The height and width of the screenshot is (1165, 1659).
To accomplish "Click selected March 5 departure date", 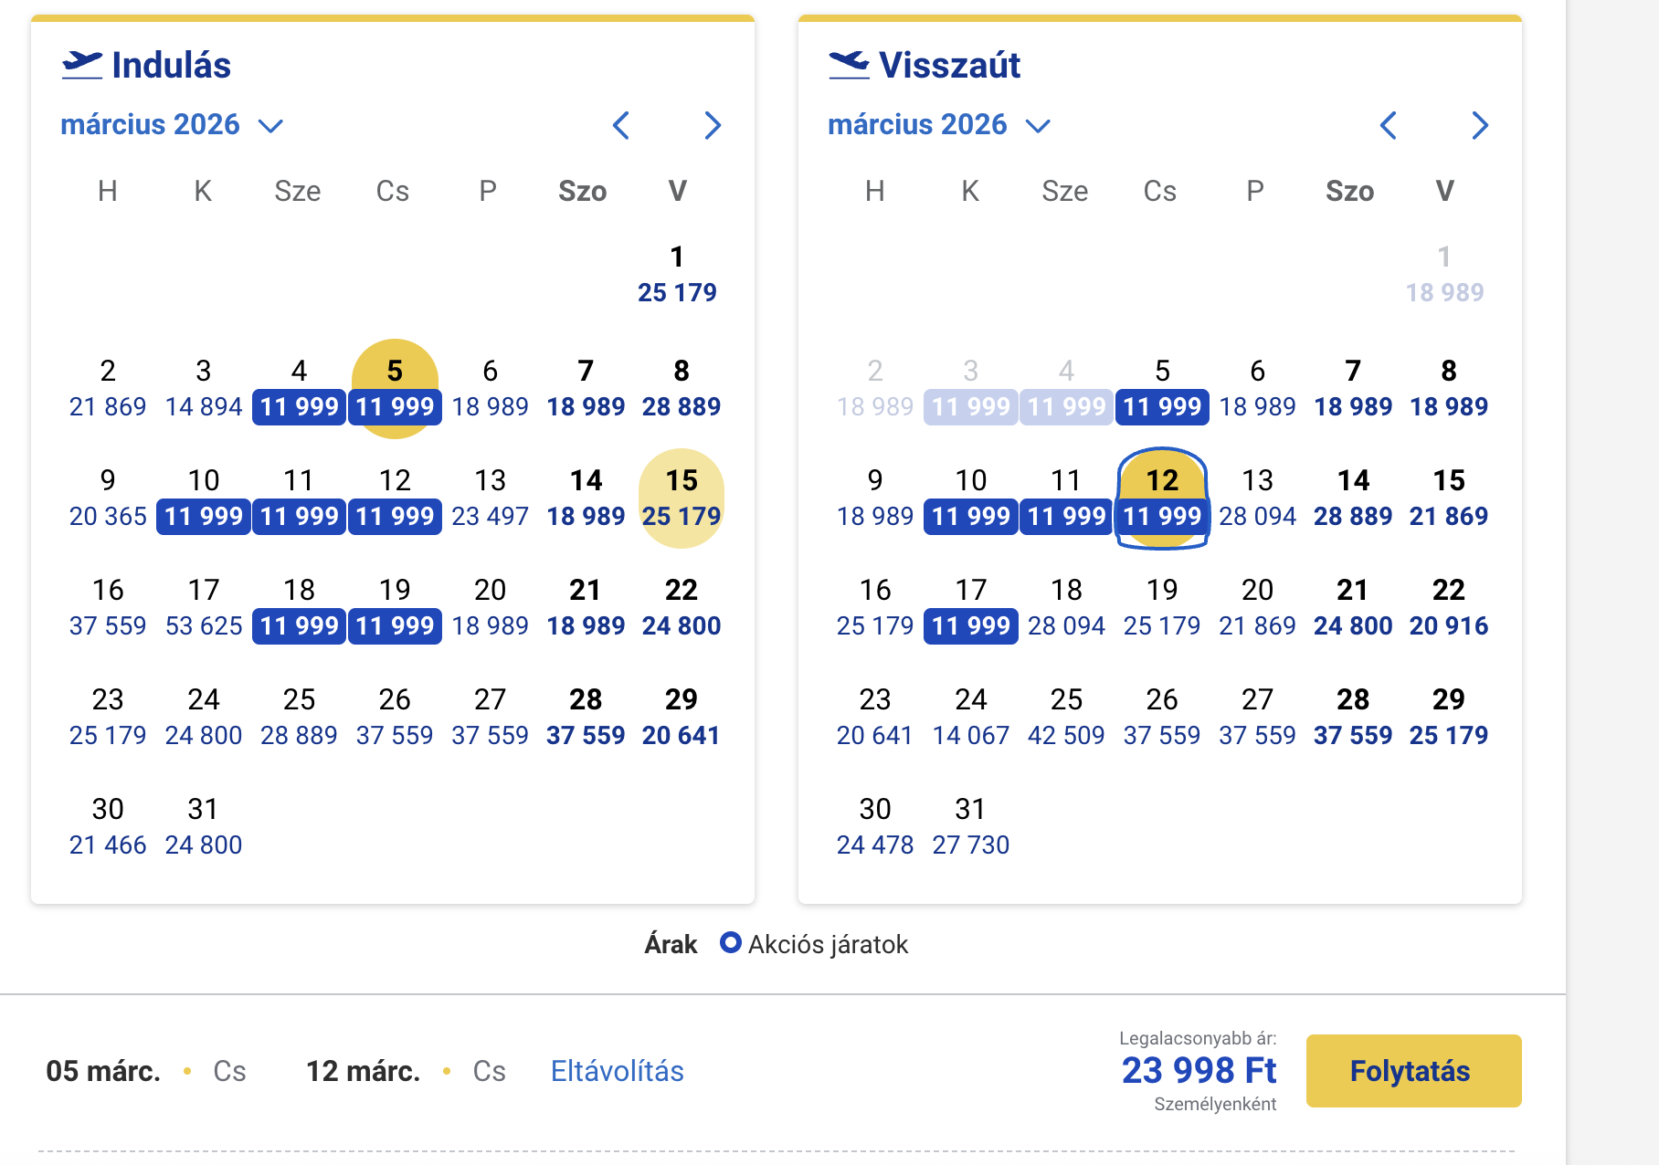I will (395, 389).
